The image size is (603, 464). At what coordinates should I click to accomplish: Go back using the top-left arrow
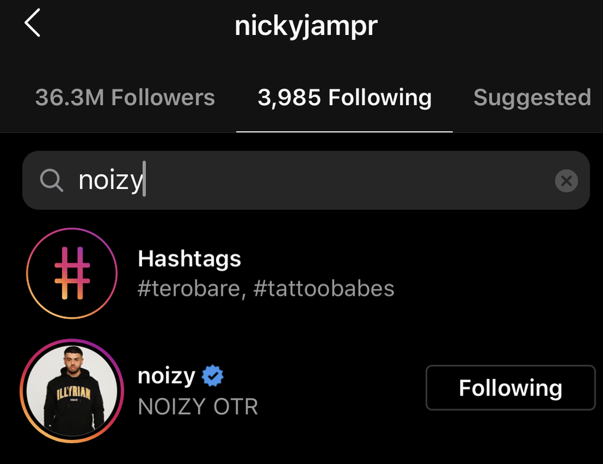pyautogui.click(x=32, y=25)
